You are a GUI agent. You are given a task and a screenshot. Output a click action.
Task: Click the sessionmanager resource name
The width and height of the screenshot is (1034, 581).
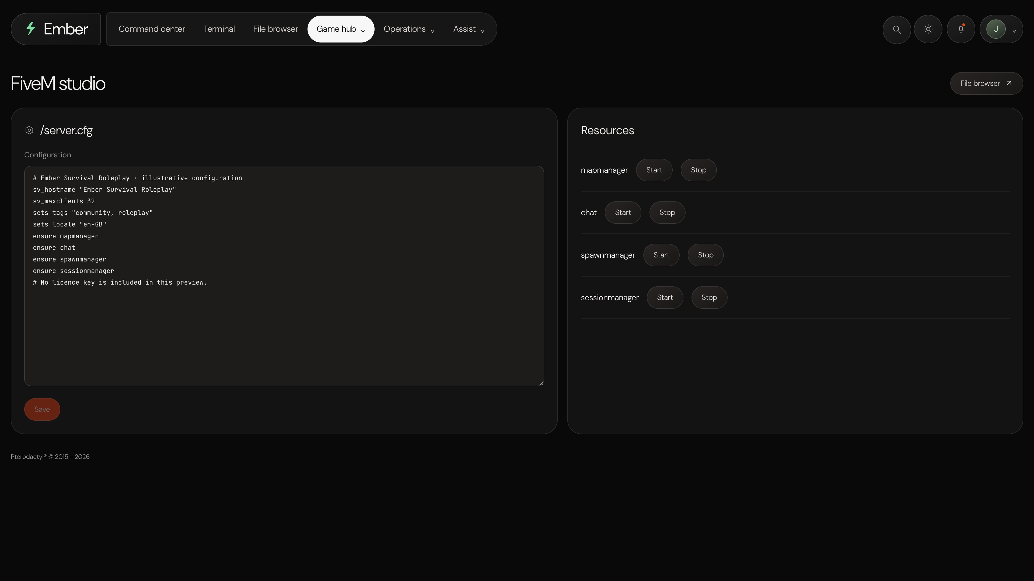pos(610,297)
